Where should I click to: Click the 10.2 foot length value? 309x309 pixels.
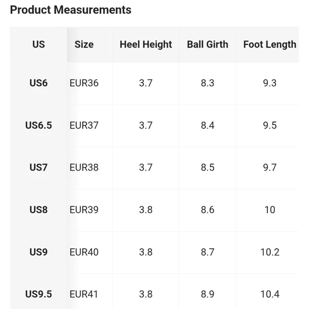270,252
